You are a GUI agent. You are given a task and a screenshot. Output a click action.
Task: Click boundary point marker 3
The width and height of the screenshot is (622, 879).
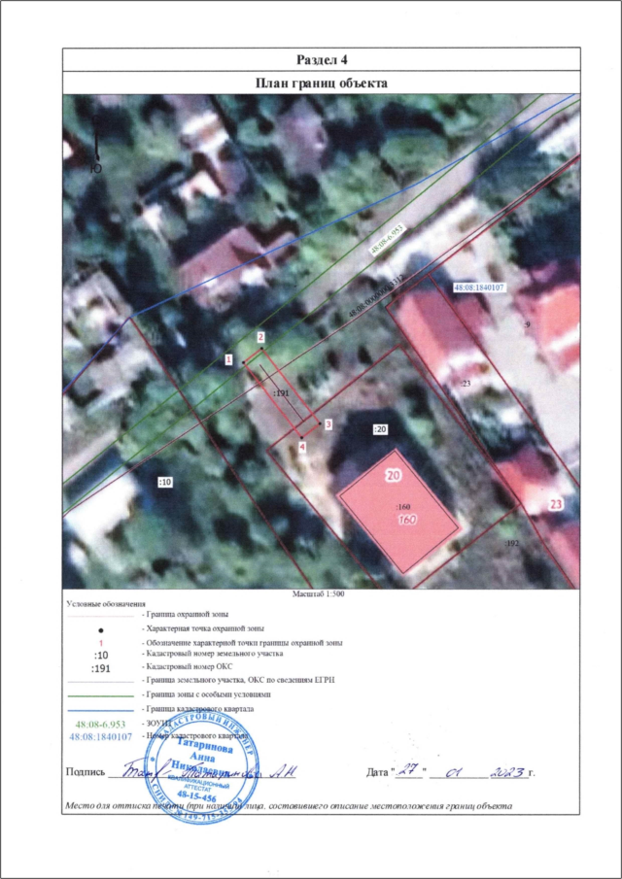[x=328, y=424]
